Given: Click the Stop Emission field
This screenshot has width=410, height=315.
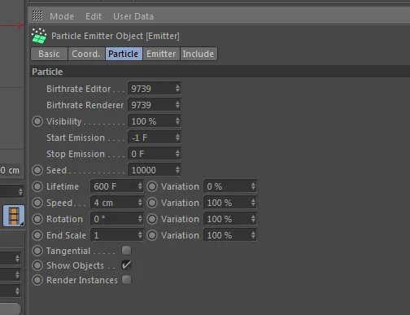Looking at the screenshot, I should (155, 154).
